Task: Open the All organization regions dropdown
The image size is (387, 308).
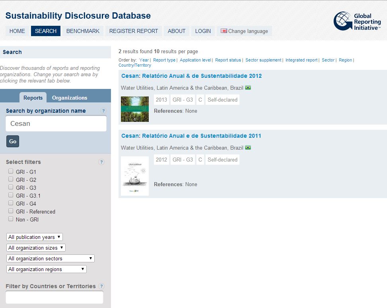Action: point(47,269)
